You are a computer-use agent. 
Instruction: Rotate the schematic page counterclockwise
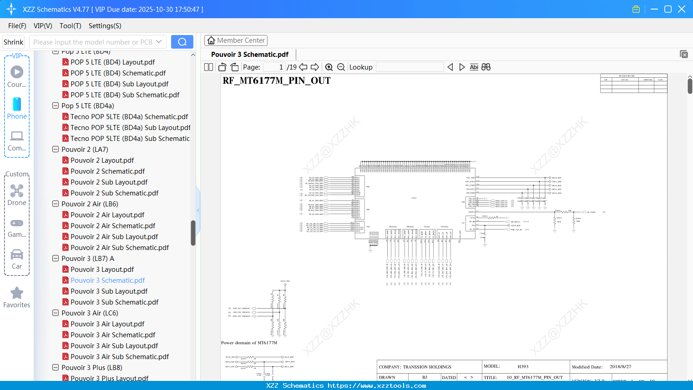(222, 67)
